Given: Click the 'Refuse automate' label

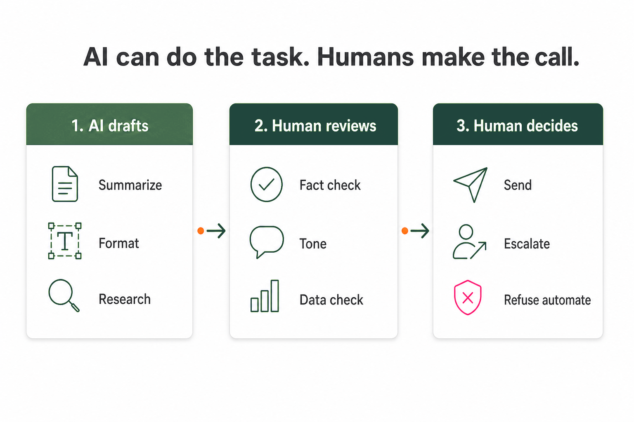Looking at the screenshot, I should pyautogui.click(x=547, y=300).
